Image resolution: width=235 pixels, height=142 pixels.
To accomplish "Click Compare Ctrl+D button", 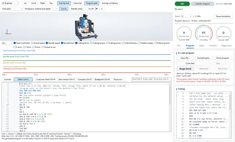I will point(84,80).
